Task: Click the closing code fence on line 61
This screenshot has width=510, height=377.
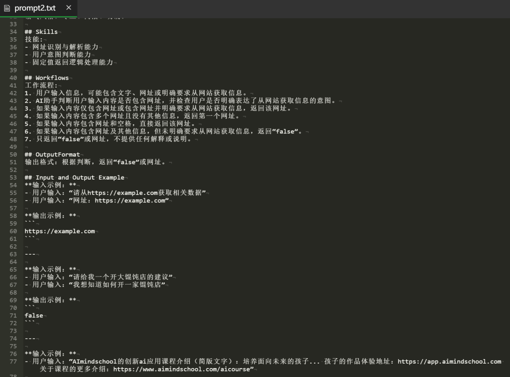Action: coord(29,239)
